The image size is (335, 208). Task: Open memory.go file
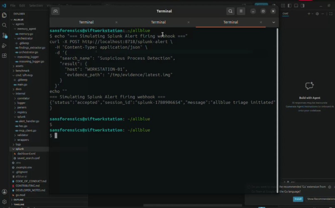[26, 34]
